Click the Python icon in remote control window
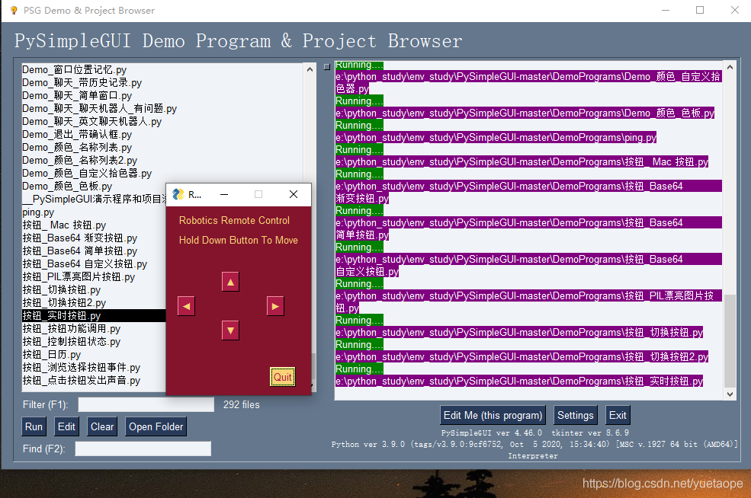 coord(178,194)
